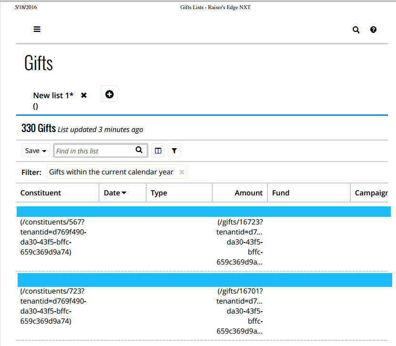396x346 pixels.
Task: Open the constituents/567 link
Action: pyautogui.click(x=53, y=237)
